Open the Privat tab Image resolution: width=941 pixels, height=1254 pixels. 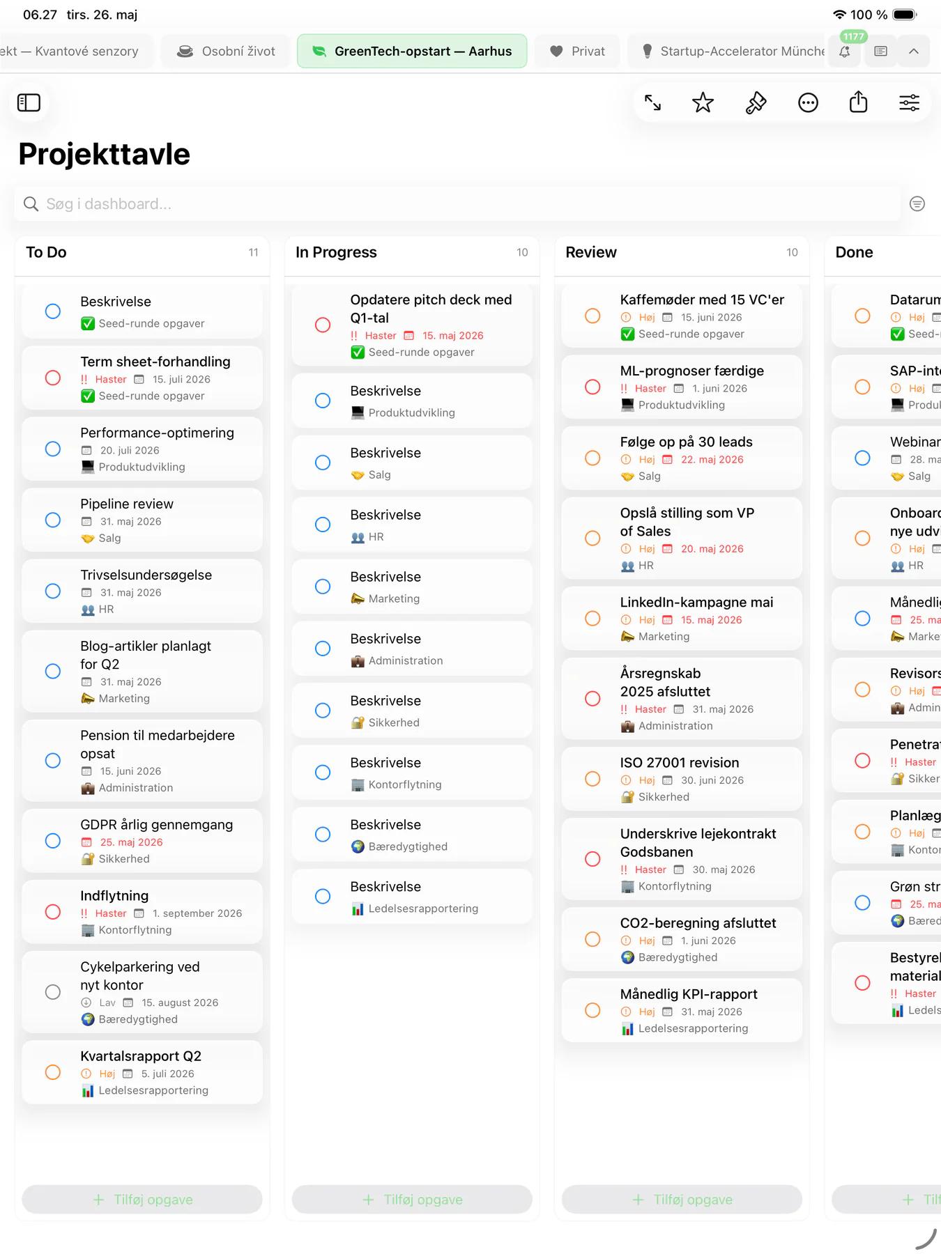pos(577,51)
